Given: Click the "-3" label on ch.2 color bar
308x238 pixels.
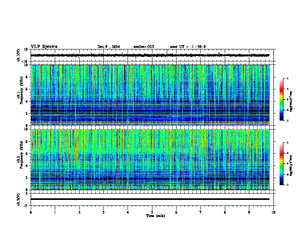Looking at the screenshot, I should tap(287, 143).
